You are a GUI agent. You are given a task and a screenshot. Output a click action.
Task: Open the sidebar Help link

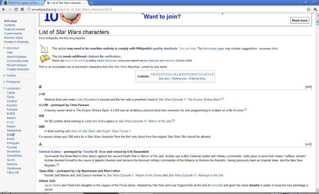point(9,53)
